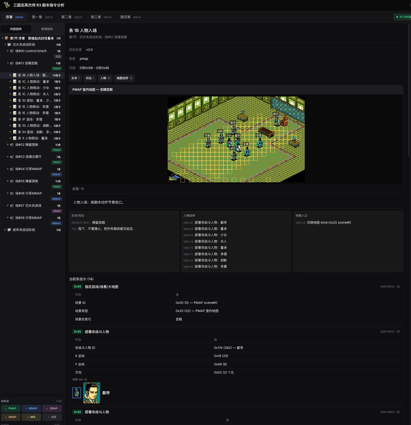The image size is (411, 425).
Task: Click the 文本 1 filter chip
Action: [x=75, y=78]
